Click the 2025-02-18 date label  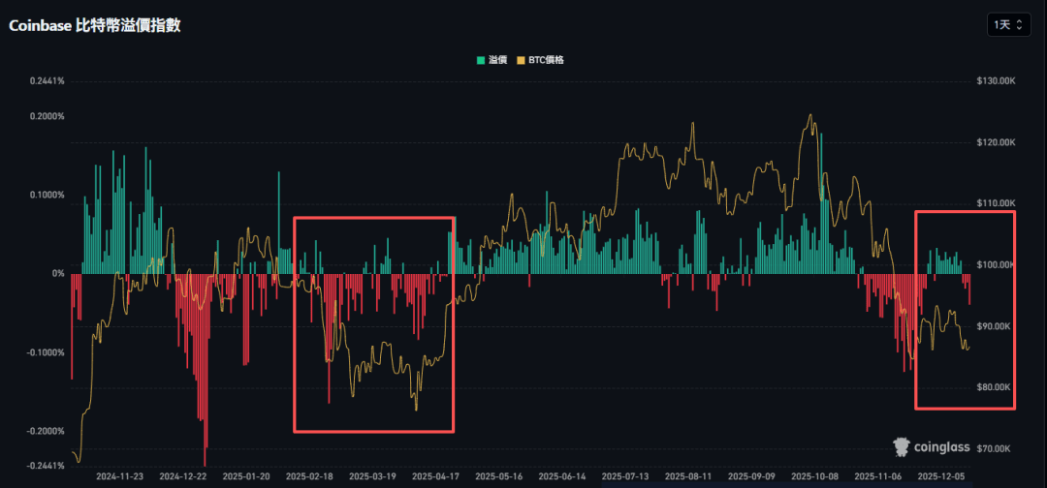click(x=309, y=476)
